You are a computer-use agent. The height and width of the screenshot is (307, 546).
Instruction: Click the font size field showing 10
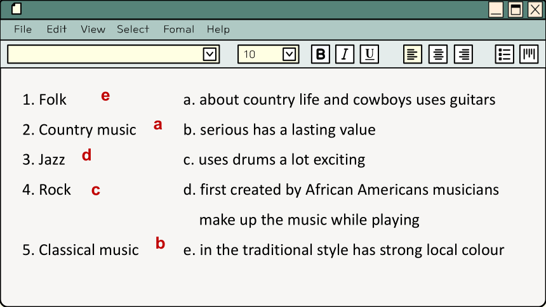pos(260,55)
